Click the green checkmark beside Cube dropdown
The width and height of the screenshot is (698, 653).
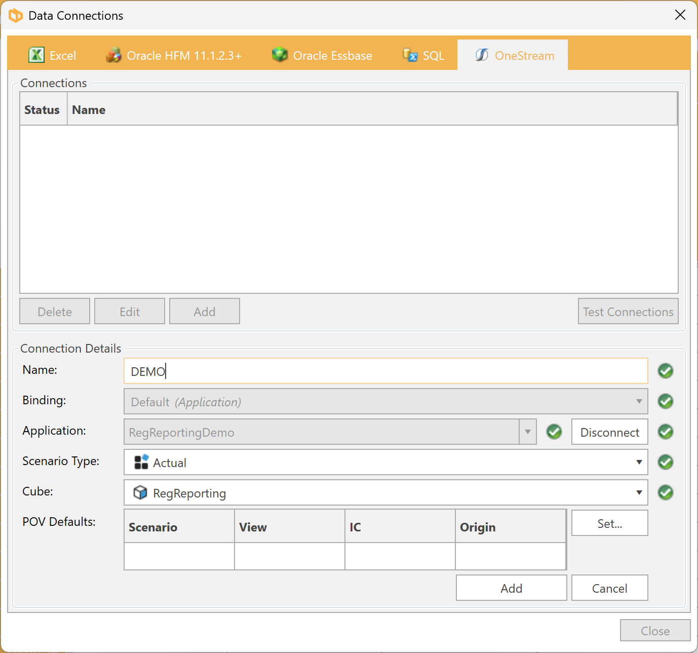(666, 492)
